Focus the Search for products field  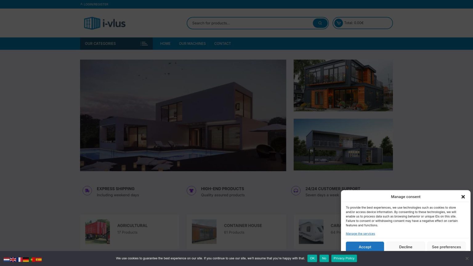[251, 23]
